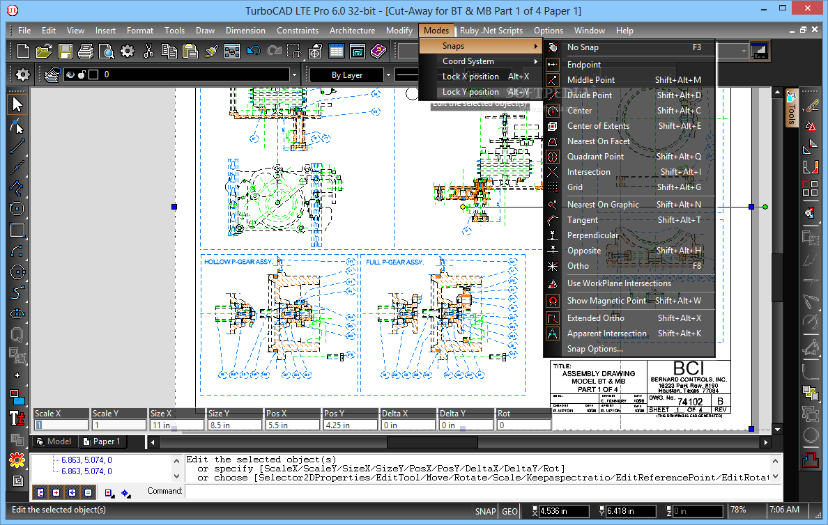This screenshot has height=525, width=828.
Task: Open a file using the folder icon
Action: click(x=44, y=52)
